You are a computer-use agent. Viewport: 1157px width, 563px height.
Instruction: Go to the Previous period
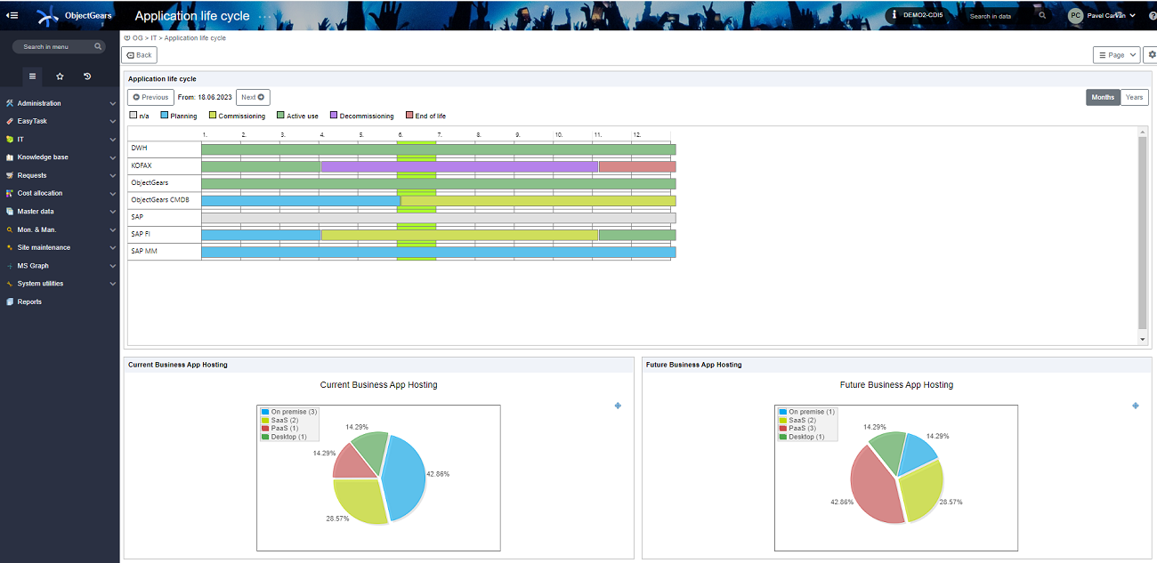point(150,98)
